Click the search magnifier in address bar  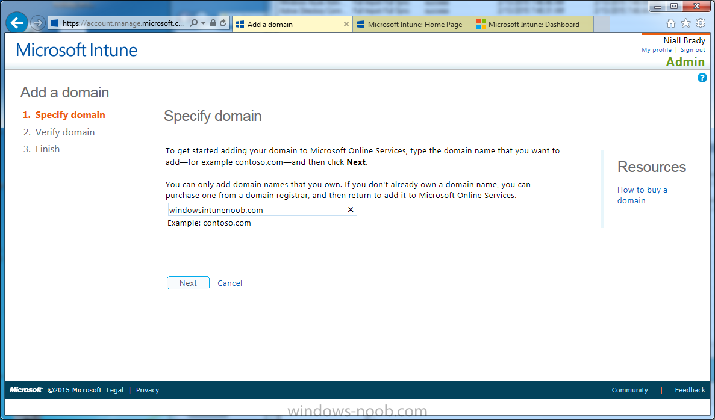pos(194,23)
